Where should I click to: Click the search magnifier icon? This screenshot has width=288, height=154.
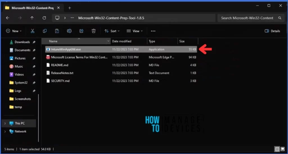click(x=280, y=18)
